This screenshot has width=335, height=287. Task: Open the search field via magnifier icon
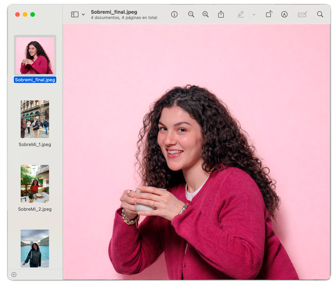[x=320, y=14]
